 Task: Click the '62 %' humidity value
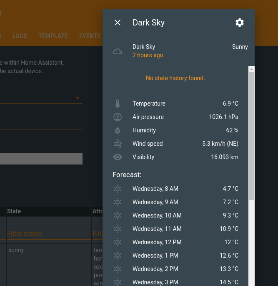pyautogui.click(x=232, y=130)
